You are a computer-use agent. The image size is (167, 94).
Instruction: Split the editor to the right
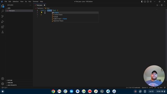click(162, 5)
